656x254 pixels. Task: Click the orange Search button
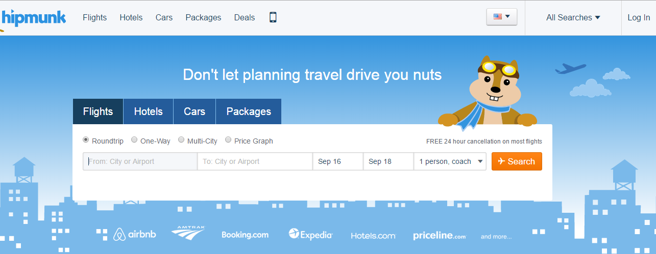point(517,161)
